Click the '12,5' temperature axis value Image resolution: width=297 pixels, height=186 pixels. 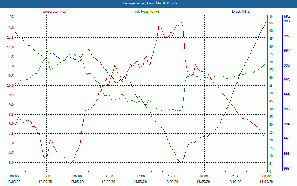tap(10, 38)
